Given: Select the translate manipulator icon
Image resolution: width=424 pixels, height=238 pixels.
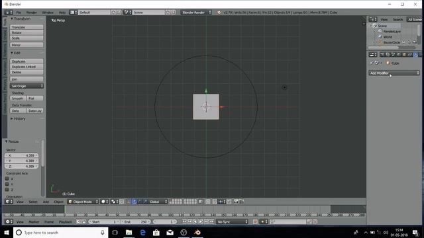Looking at the screenshot, I should pyautogui.click(x=134, y=202).
